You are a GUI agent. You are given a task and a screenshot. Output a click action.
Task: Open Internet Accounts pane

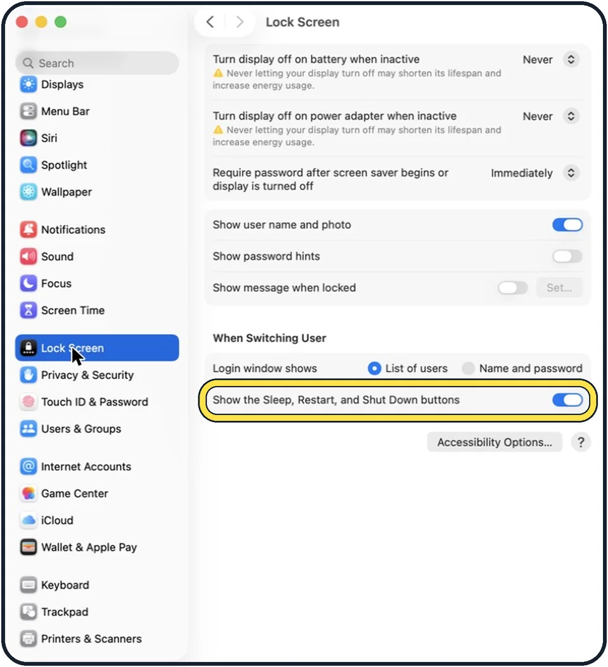(x=97, y=466)
